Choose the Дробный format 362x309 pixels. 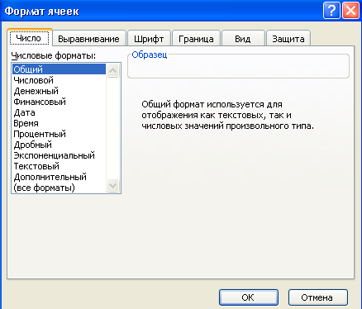tap(59, 145)
